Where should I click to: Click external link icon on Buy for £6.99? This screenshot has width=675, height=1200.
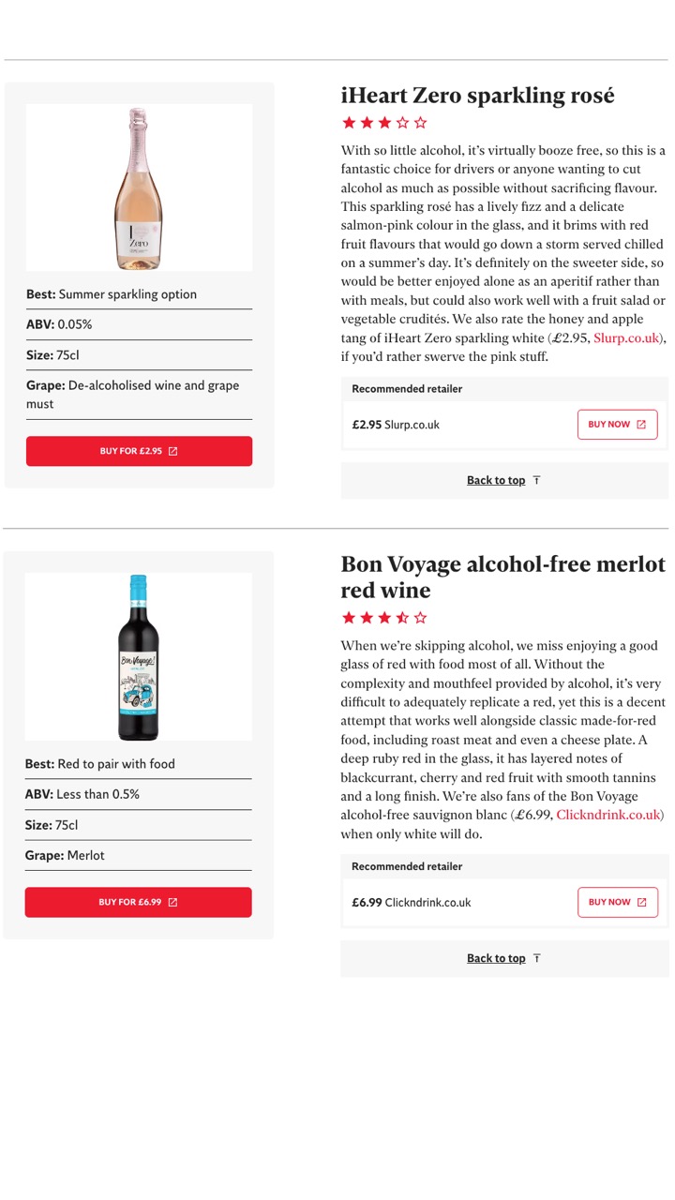coord(172,902)
